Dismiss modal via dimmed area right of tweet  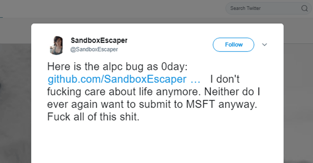point(298,100)
